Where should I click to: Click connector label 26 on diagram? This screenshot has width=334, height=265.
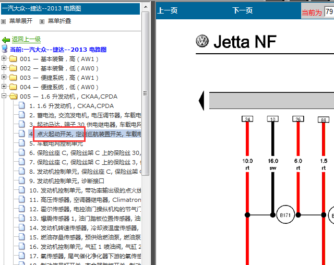[298, 119]
